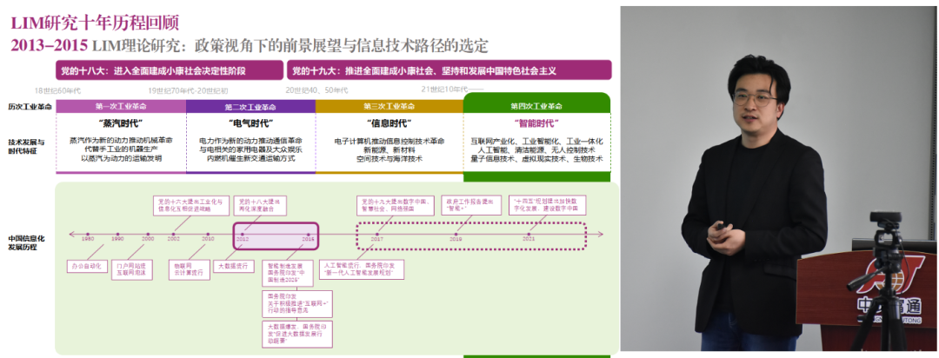Select the '第三次工业革命' header
The image size is (939, 358).
[x=390, y=107]
